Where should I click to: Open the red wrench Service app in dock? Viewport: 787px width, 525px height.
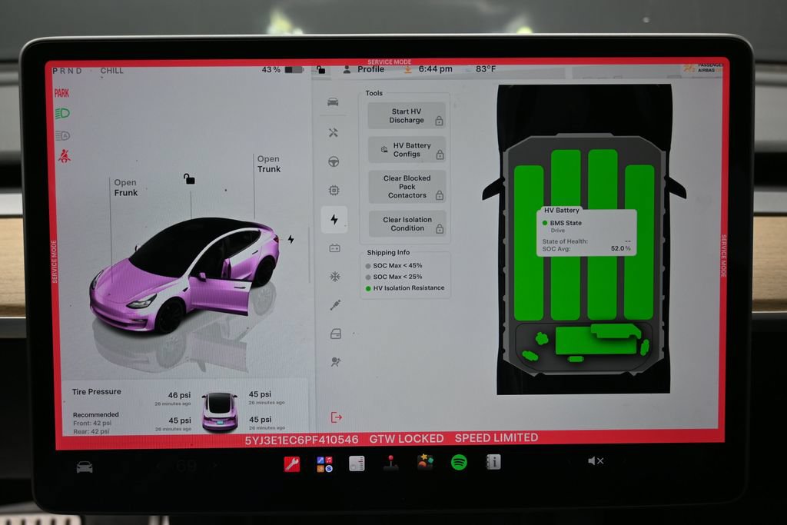coord(291,464)
